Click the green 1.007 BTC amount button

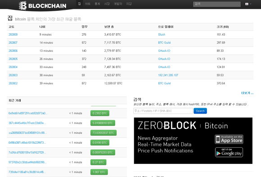coord(99,172)
